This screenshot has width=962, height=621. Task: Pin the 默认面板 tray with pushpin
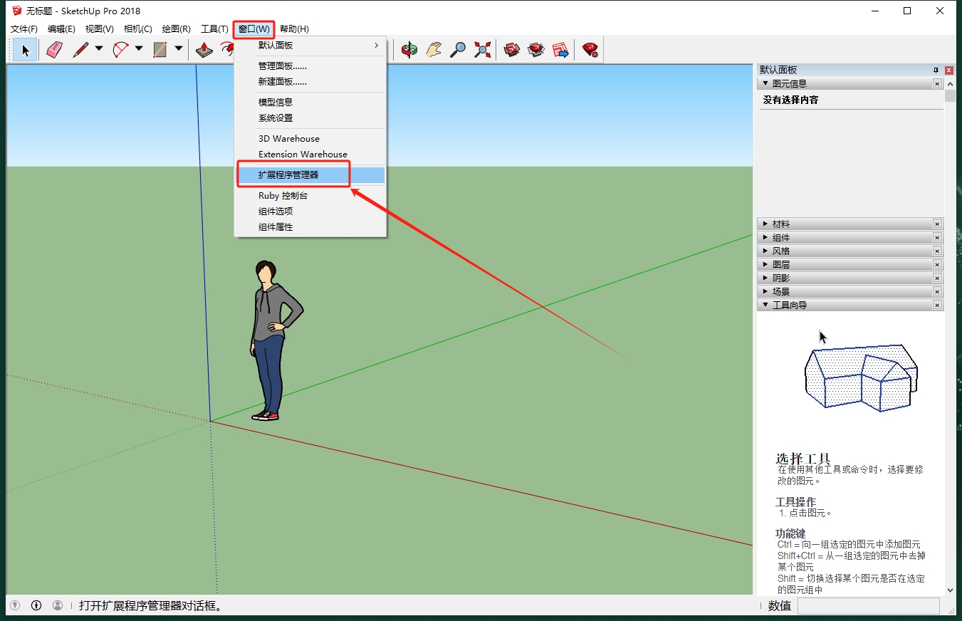pyautogui.click(x=936, y=71)
